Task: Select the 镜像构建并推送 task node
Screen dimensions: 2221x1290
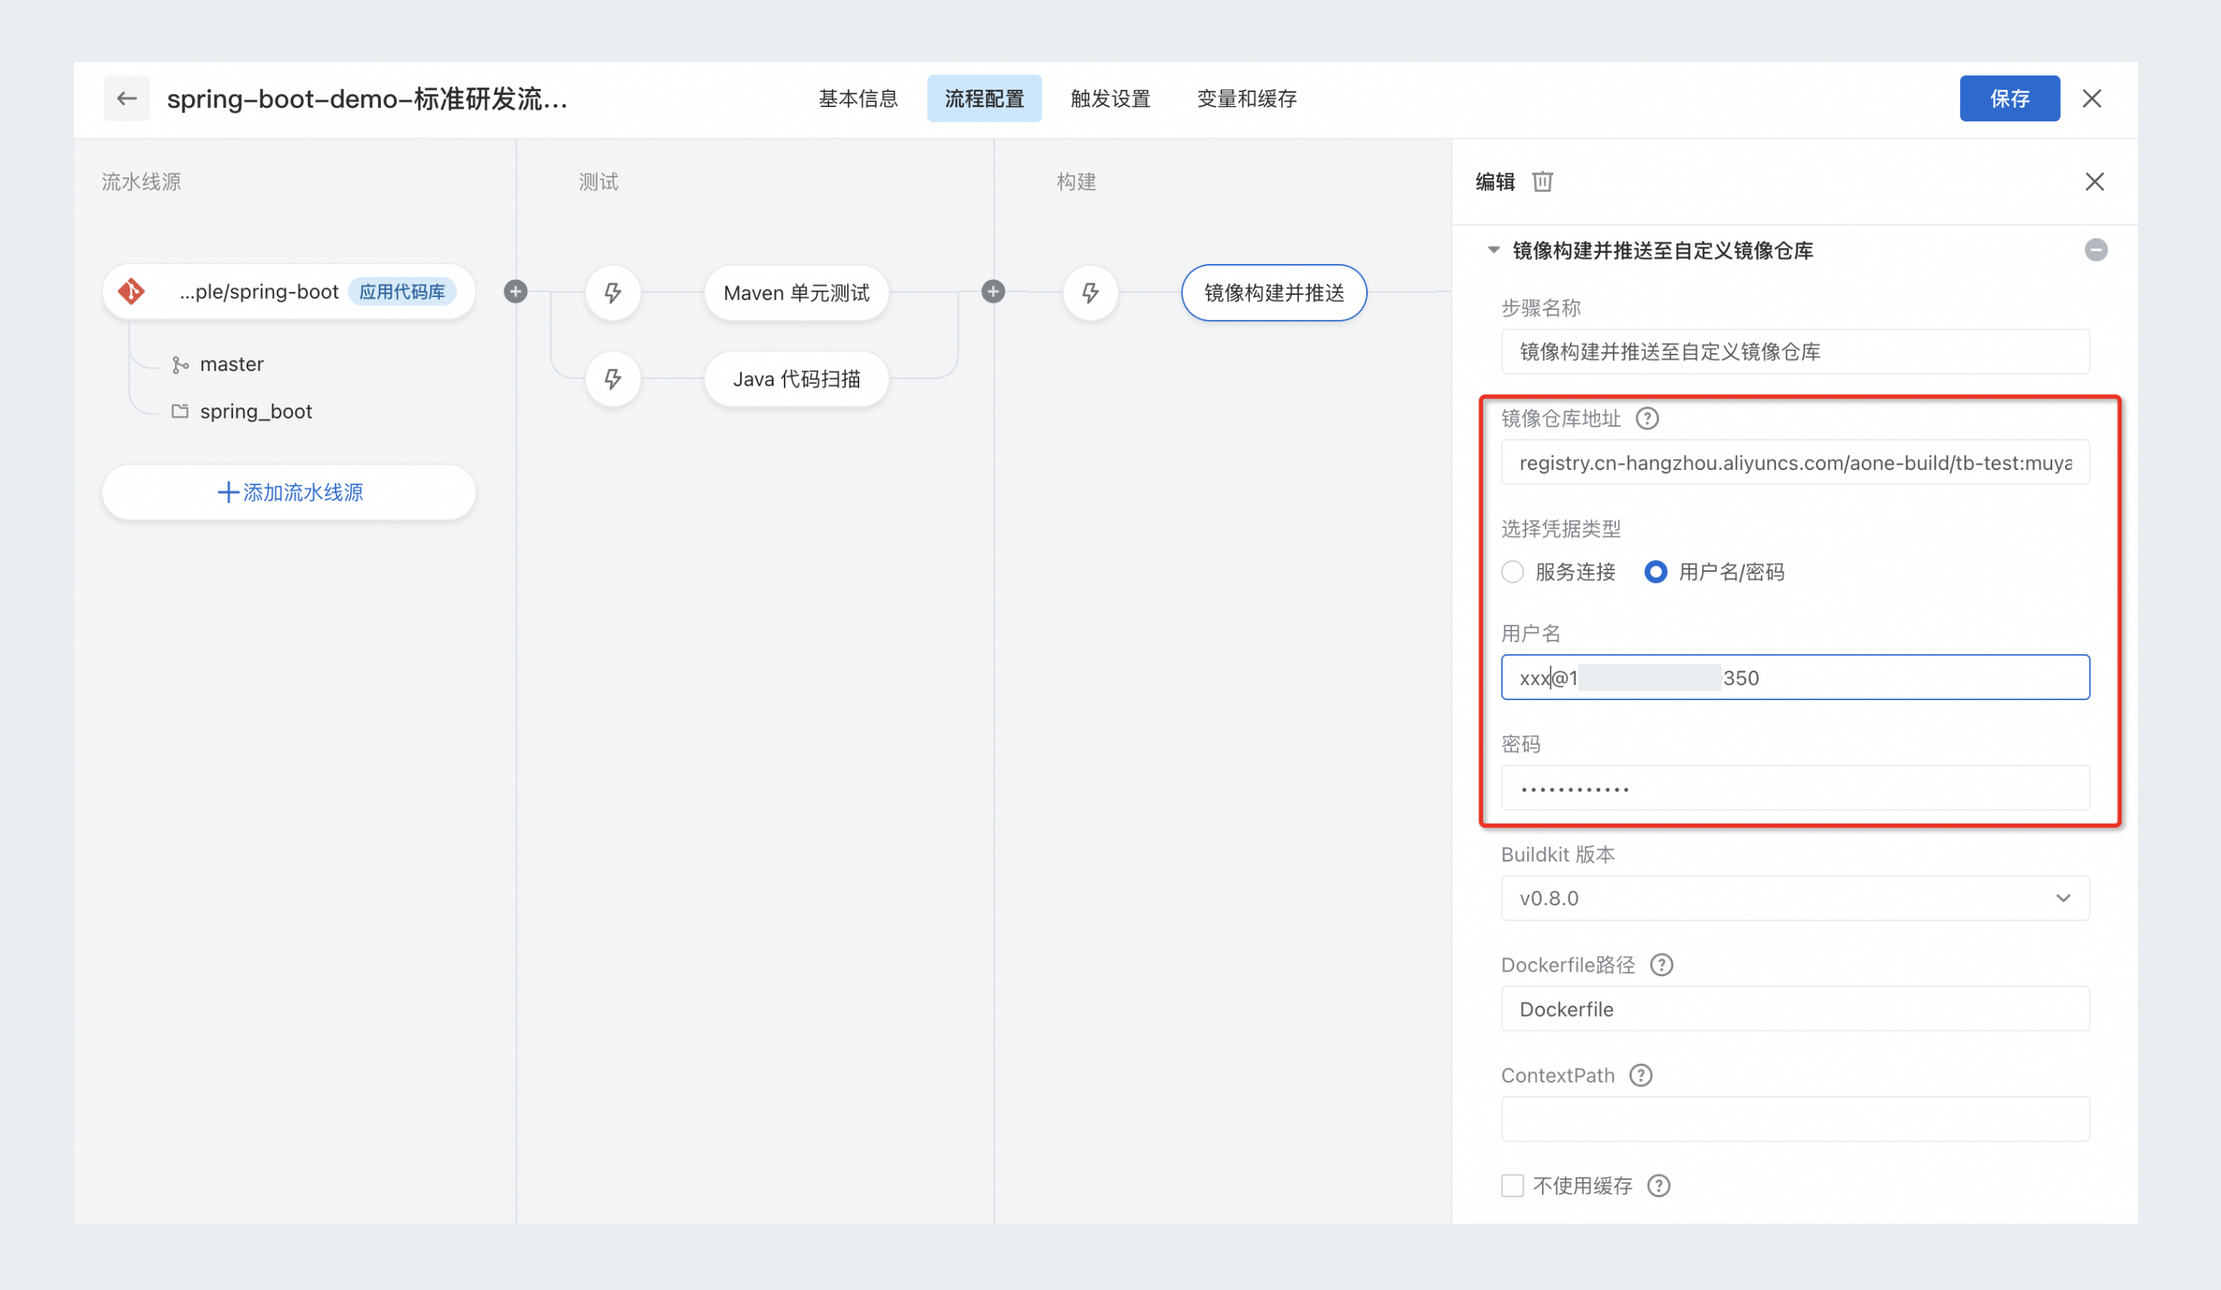Action: (1273, 293)
